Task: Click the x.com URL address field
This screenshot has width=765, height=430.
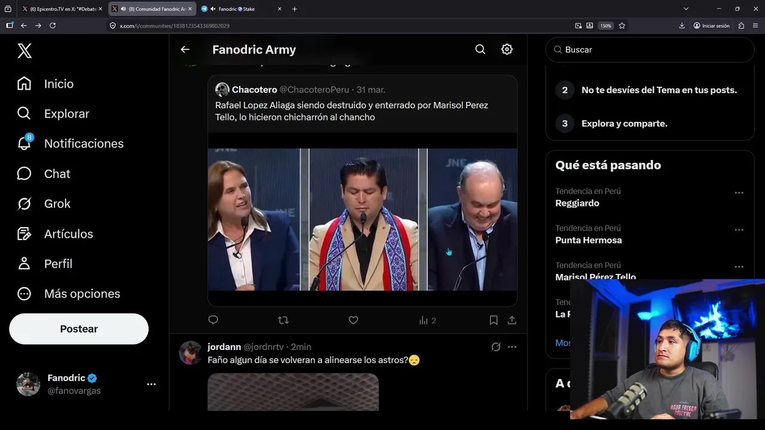Action: 341,26
